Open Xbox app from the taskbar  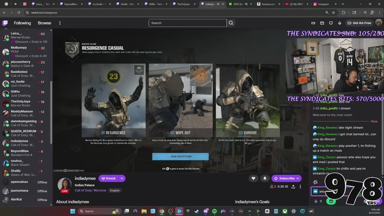click(285, 211)
